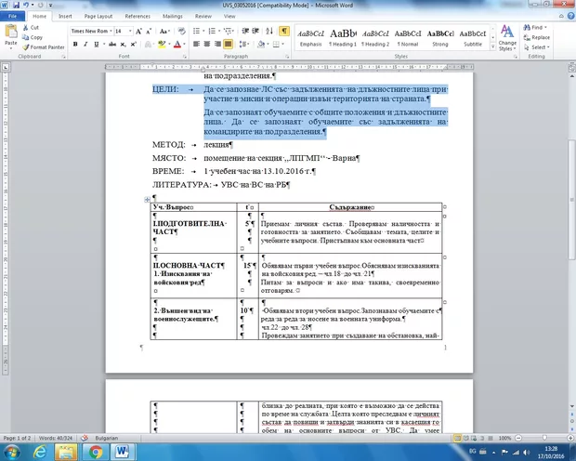Viewport: 576px width, 461px height.
Task: Click the Change Styles button
Action: pyautogui.click(x=507, y=37)
